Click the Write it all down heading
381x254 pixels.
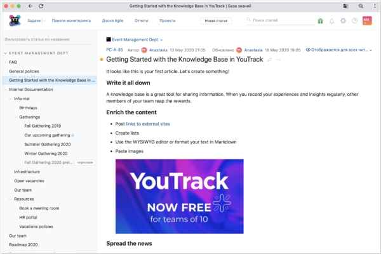(x=128, y=83)
